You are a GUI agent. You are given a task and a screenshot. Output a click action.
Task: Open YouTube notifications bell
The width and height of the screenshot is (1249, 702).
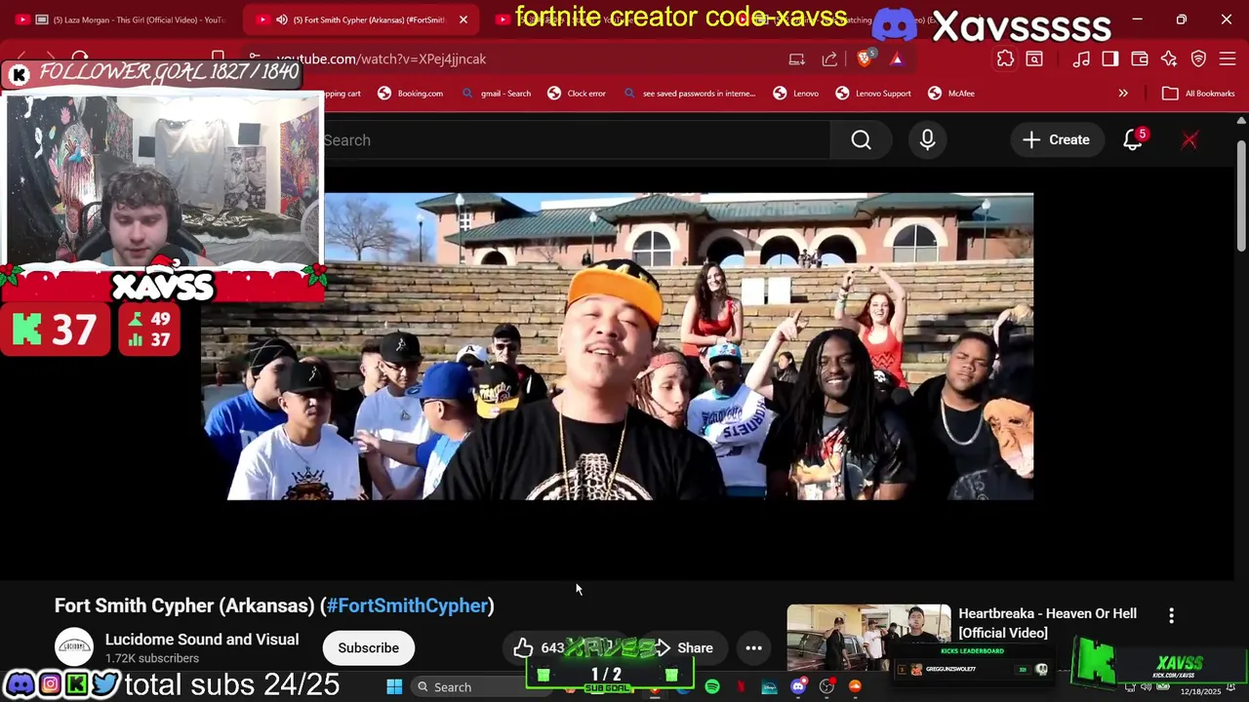coord(1133,140)
